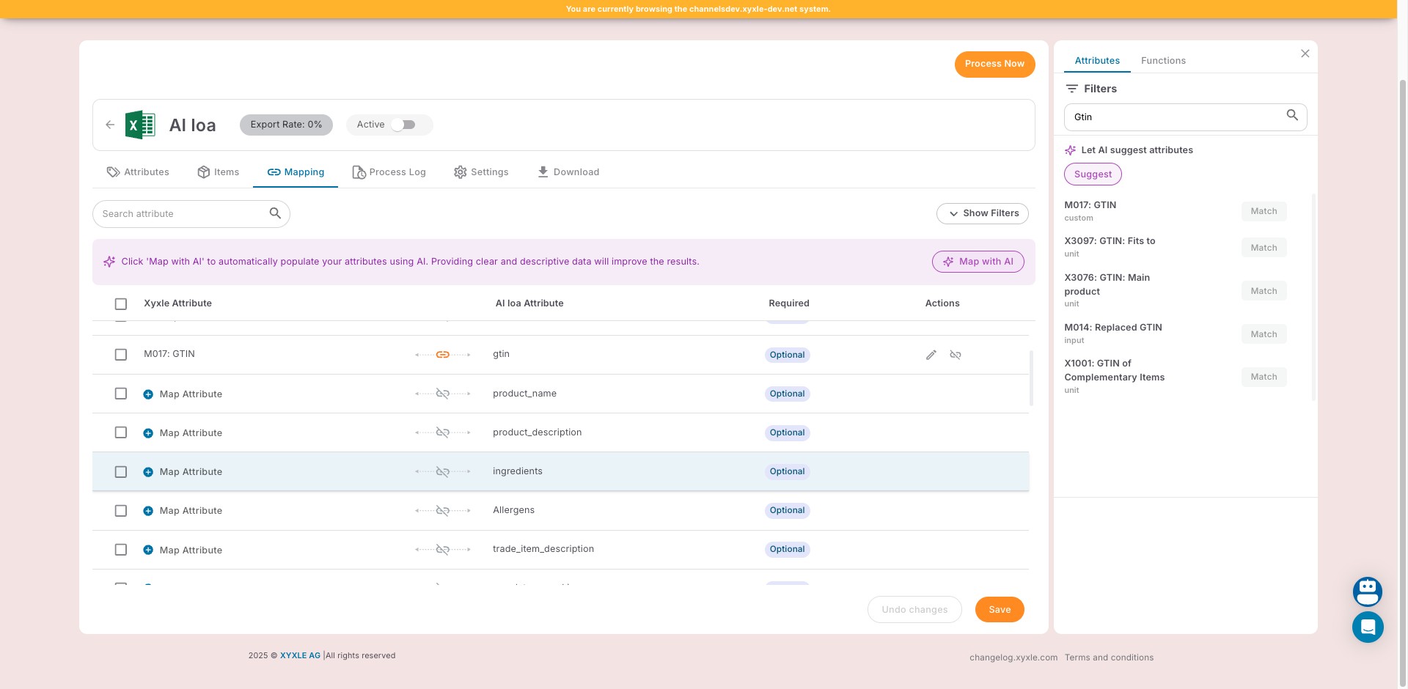Screen dimensions: 1408x689
Task: Click the pencil edit icon for GTIN row
Action: [x=931, y=355]
